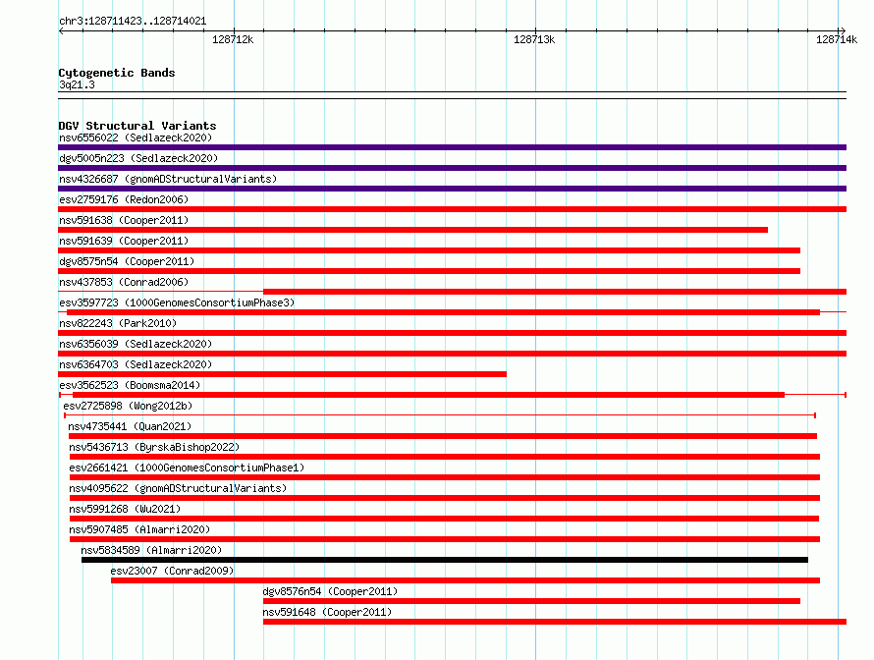Viewport: 874px width, 660px height.
Task: Click esv3597723 (1000GenomesConsortiumPhase3) label
Action: (x=177, y=302)
